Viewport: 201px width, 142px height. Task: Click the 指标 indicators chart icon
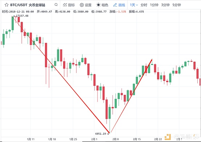[65, 5]
